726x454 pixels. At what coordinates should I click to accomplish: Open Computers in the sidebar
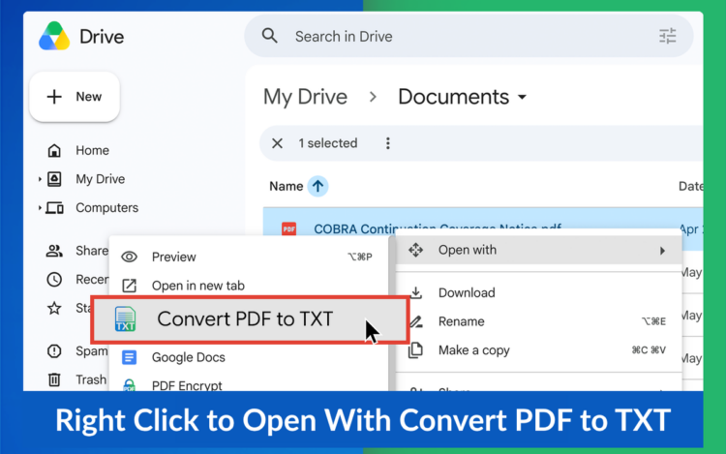point(106,208)
